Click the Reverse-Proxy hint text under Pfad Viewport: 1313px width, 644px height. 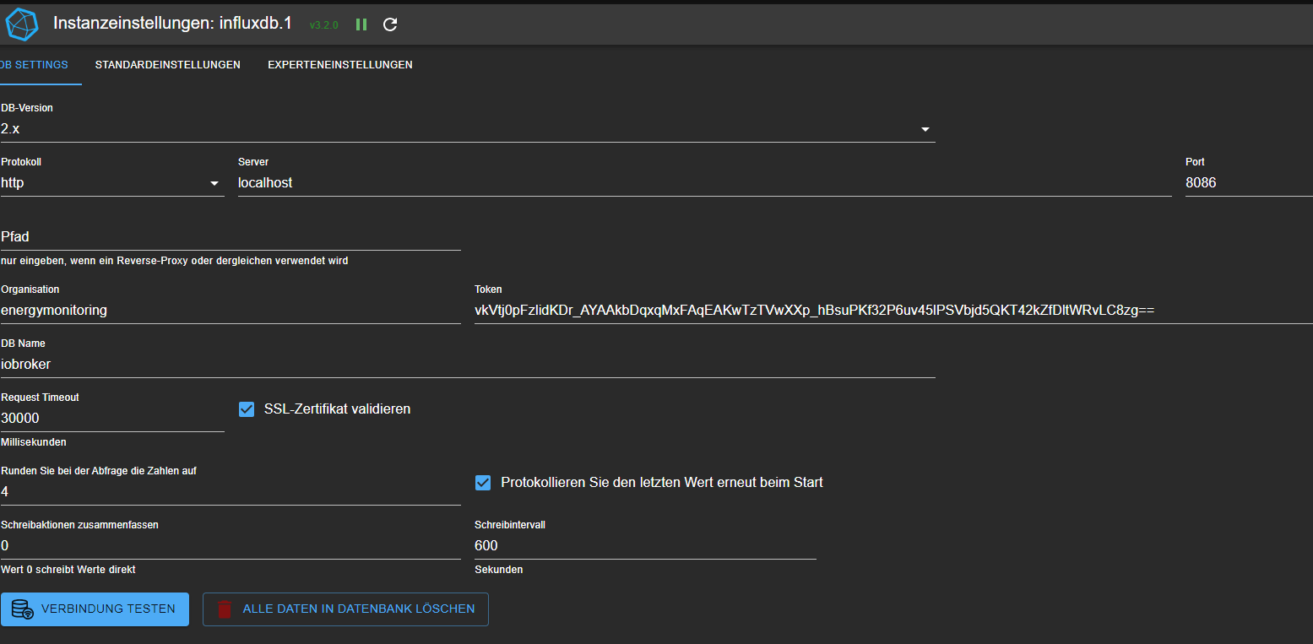click(x=175, y=261)
